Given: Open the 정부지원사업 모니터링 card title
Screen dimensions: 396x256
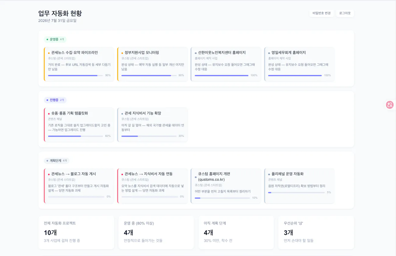Looking at the screenshot, I should point(142,52).
